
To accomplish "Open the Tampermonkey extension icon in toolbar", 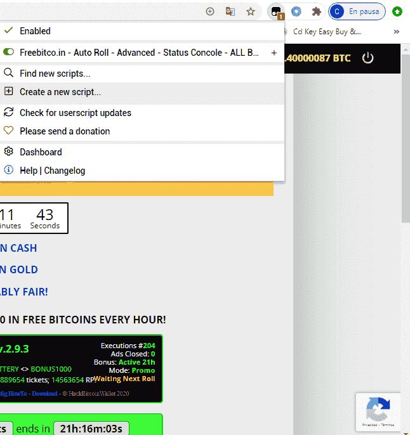I will pyautogui.click(x=276, y=12).
